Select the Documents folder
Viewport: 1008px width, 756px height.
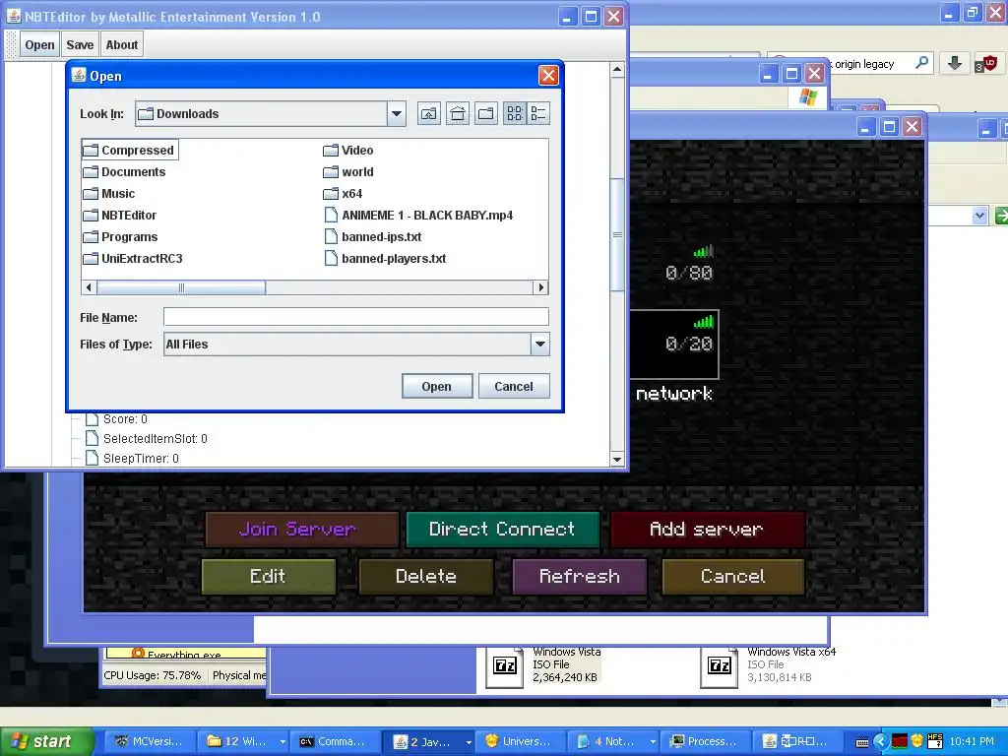(x=125, y=171)
